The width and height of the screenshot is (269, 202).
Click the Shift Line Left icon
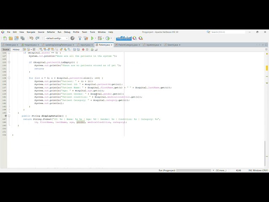point(74,50)
